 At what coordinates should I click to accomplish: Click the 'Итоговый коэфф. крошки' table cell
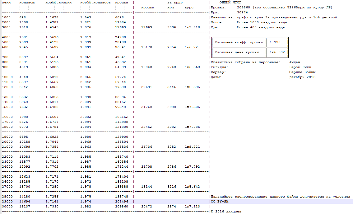[x=239, y=42]
